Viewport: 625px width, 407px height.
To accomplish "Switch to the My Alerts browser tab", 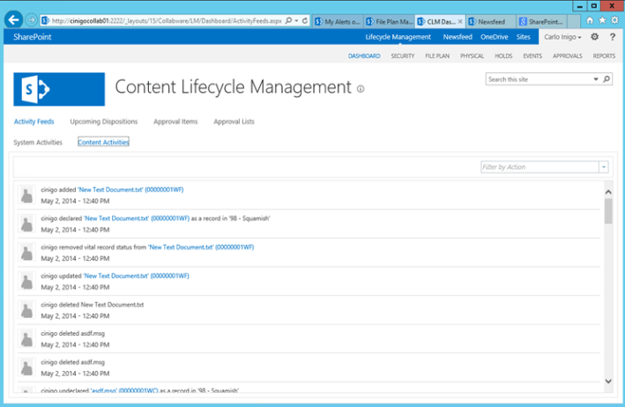I will tap(338, 21).
